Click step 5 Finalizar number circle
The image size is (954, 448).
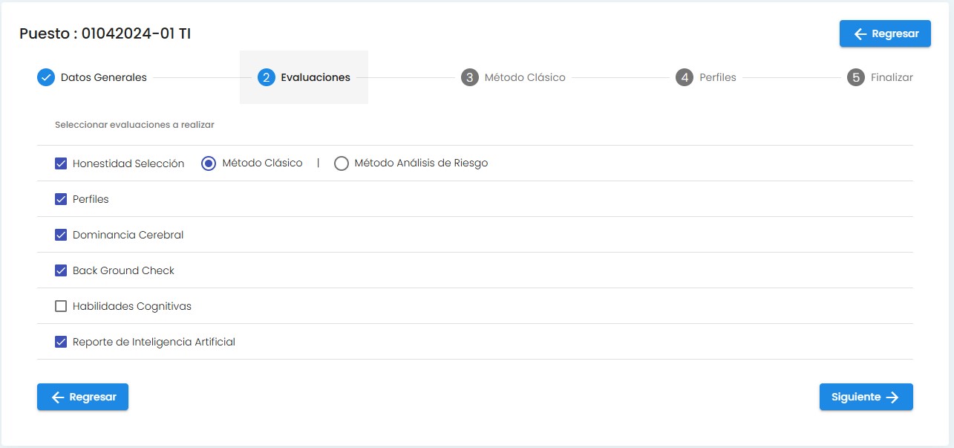[x=856, y=77]
